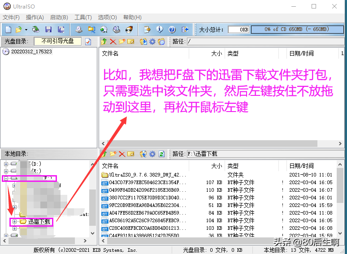Click disc pane horizontal scrollbar right arrow

340,143
